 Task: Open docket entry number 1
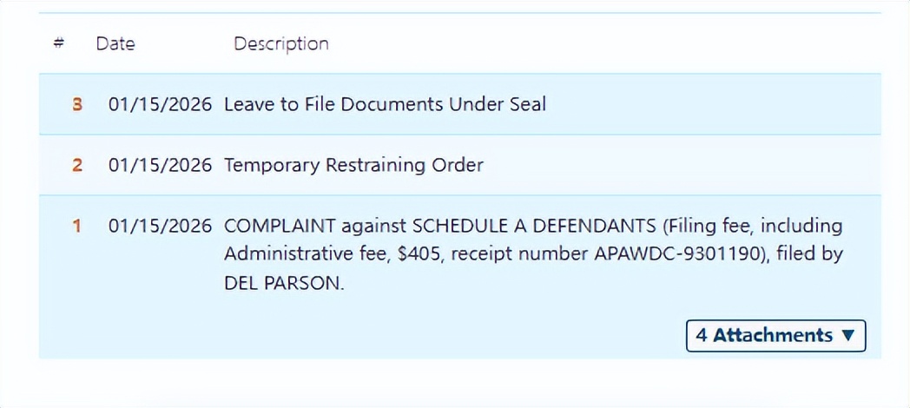[x=77, y=226]
